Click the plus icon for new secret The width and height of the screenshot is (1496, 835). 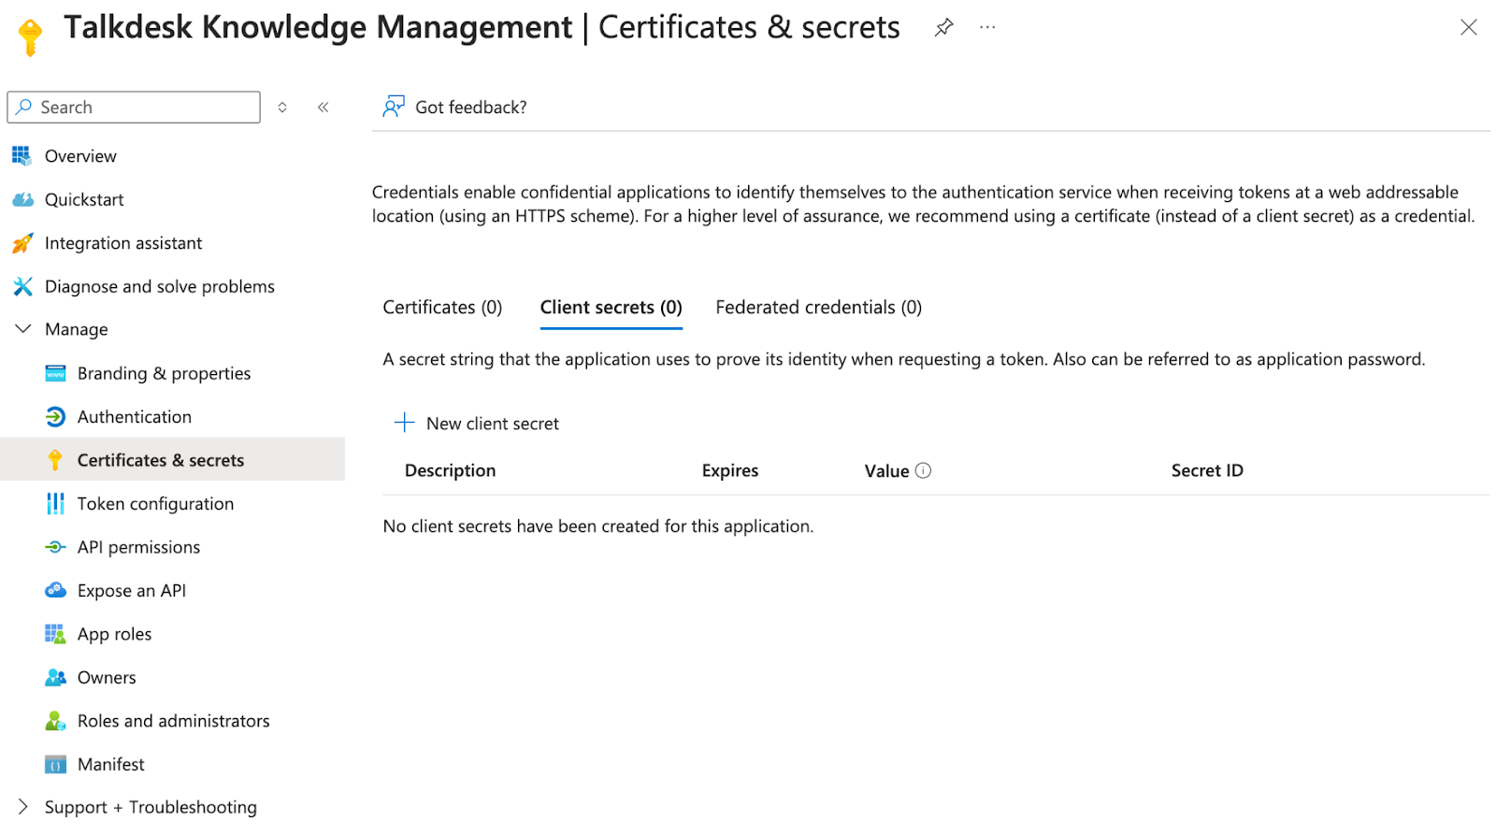(x=404, y=423)
